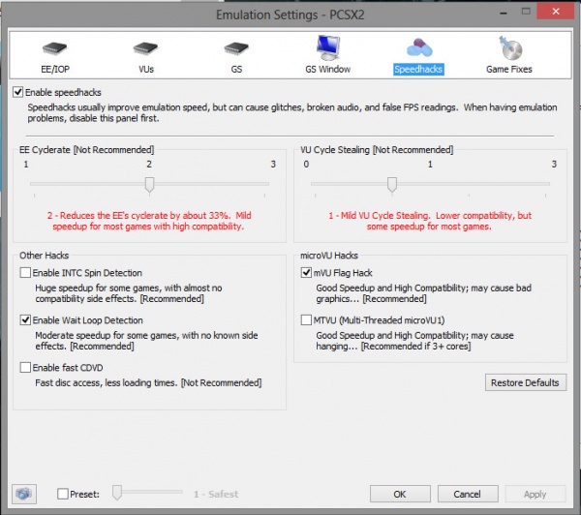Image resolution: width=581 pixels, height=515 pixels.
Task: Enable fast CDVD checkbox
Action: [x=25, y=368]
